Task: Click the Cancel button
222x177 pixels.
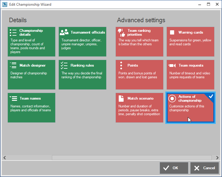Action: 205,168
